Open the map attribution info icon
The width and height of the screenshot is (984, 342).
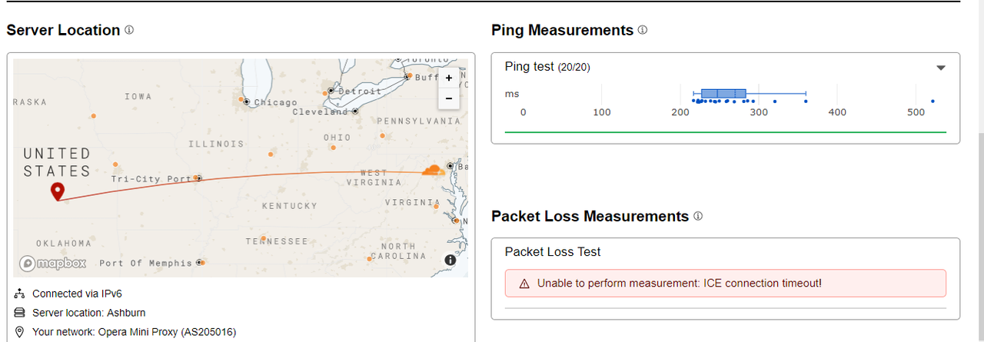pyautogui.click(x=450, y=260)
